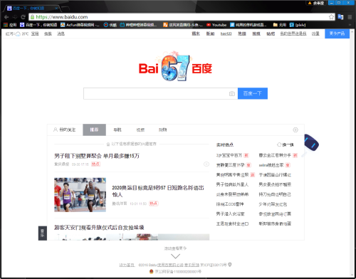Open hot topic 3岁宝宝中百万
This screenshot has height=279, width=356.
click(229, 155)
